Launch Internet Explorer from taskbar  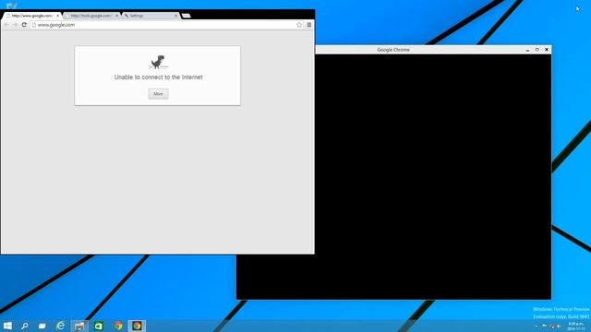[60, 326]
